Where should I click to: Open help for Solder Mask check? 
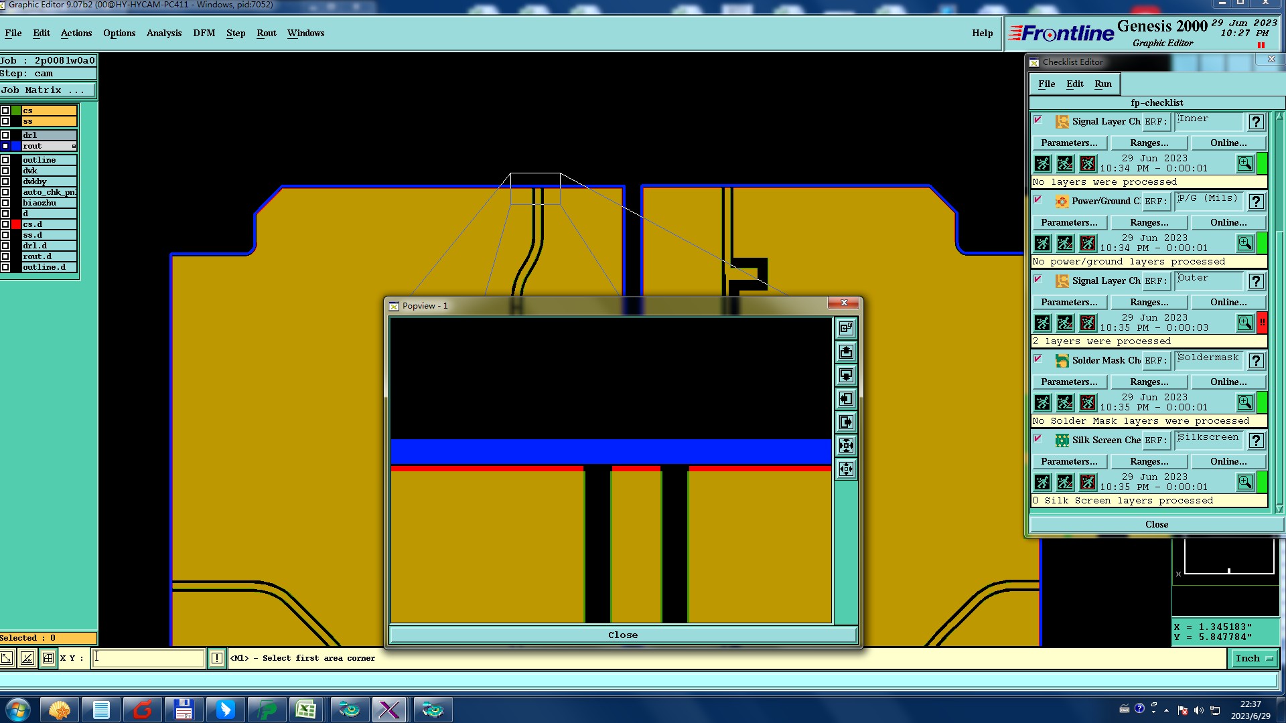click(1257, 361)
